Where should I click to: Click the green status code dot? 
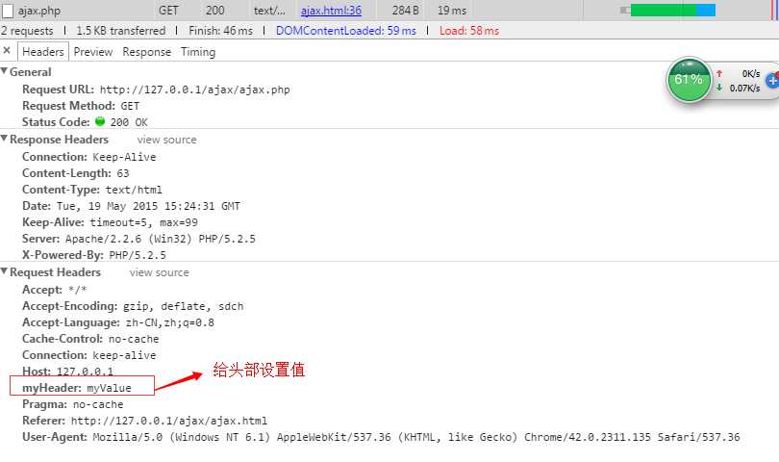click(100, 121)
